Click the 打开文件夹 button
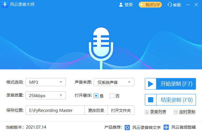Viewport: 202px width, 133px height. 121,110
